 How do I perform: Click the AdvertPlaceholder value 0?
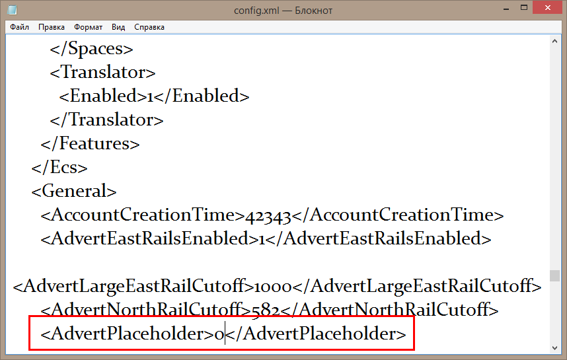[219, 334]
